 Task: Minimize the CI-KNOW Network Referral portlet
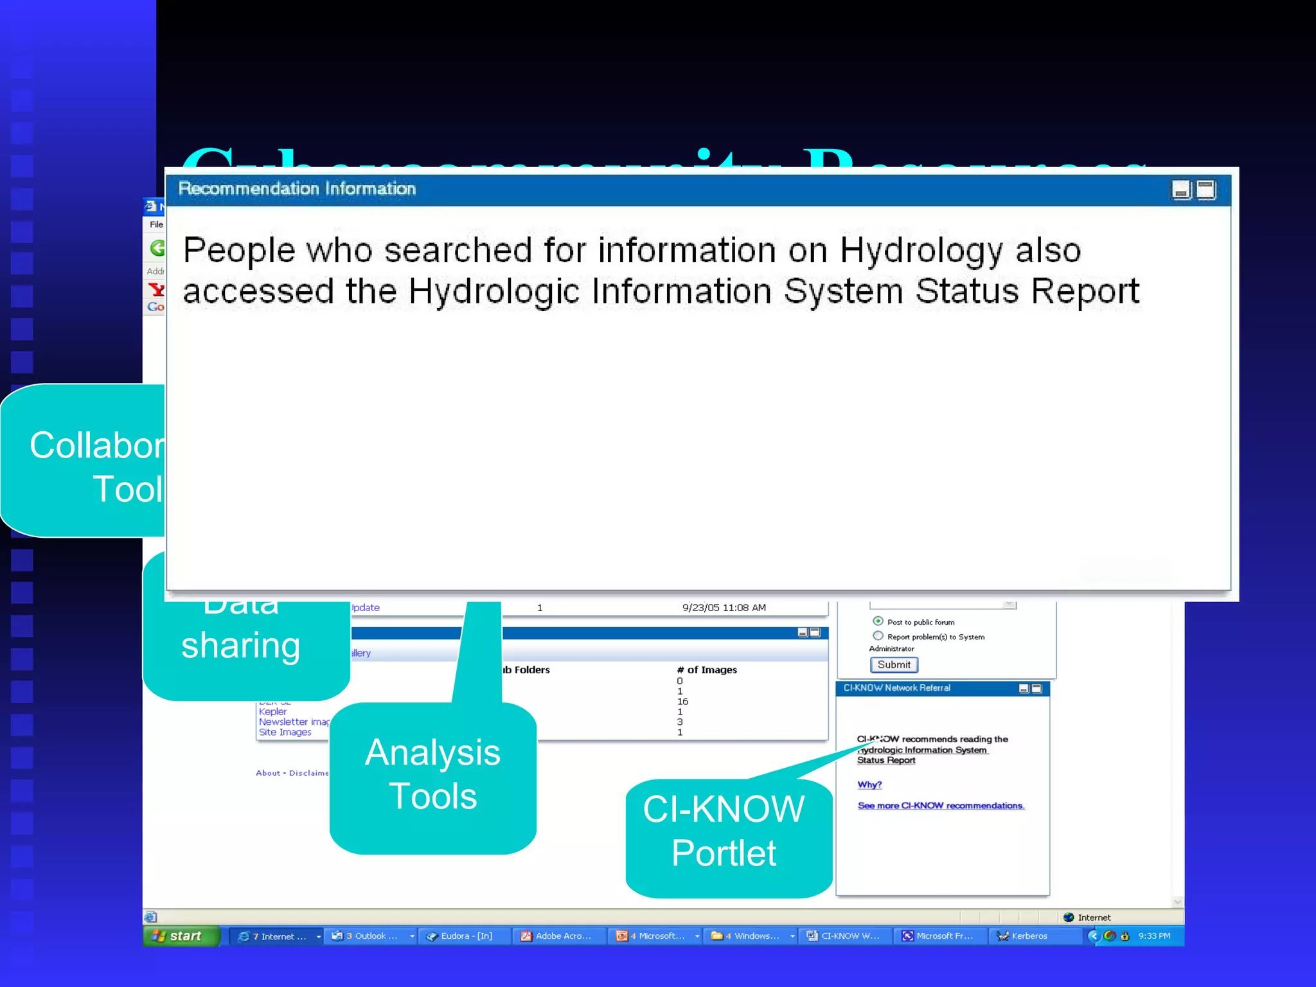(x=1024, y=689)
